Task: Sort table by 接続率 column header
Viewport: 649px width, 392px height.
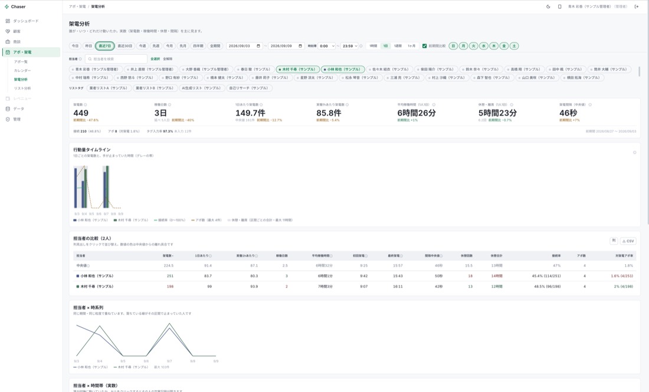Action: click(556, 256)
